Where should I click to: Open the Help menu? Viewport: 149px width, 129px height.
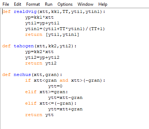(x=103, y=4)
